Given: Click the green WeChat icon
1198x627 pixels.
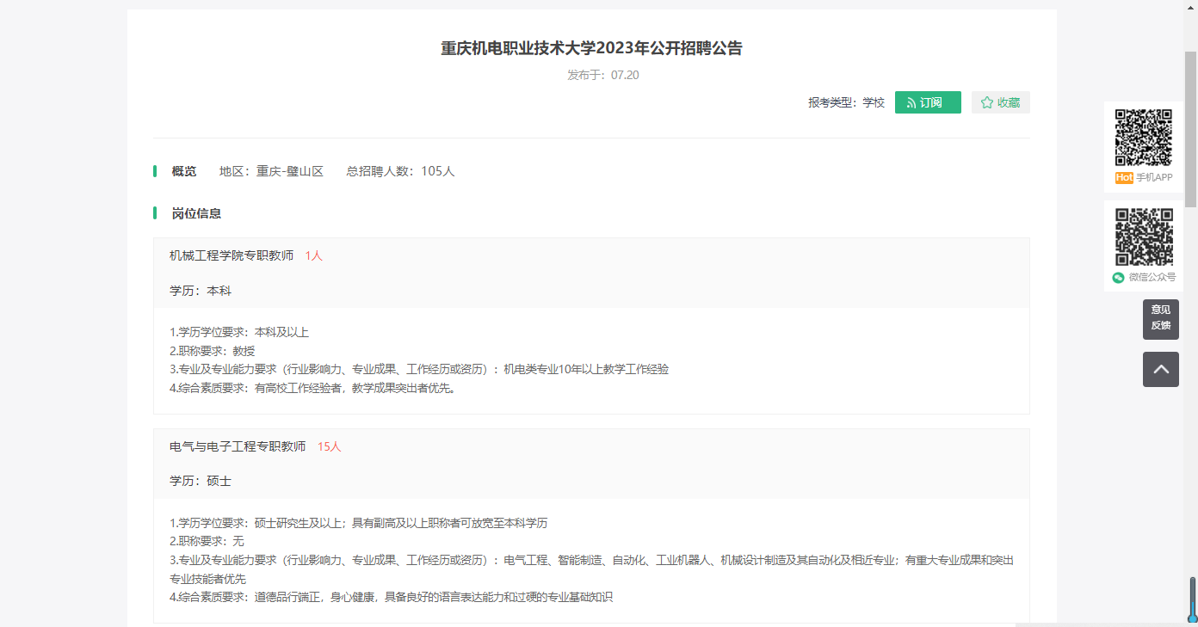Looking at the screenshot, I should pos(1119,277).
